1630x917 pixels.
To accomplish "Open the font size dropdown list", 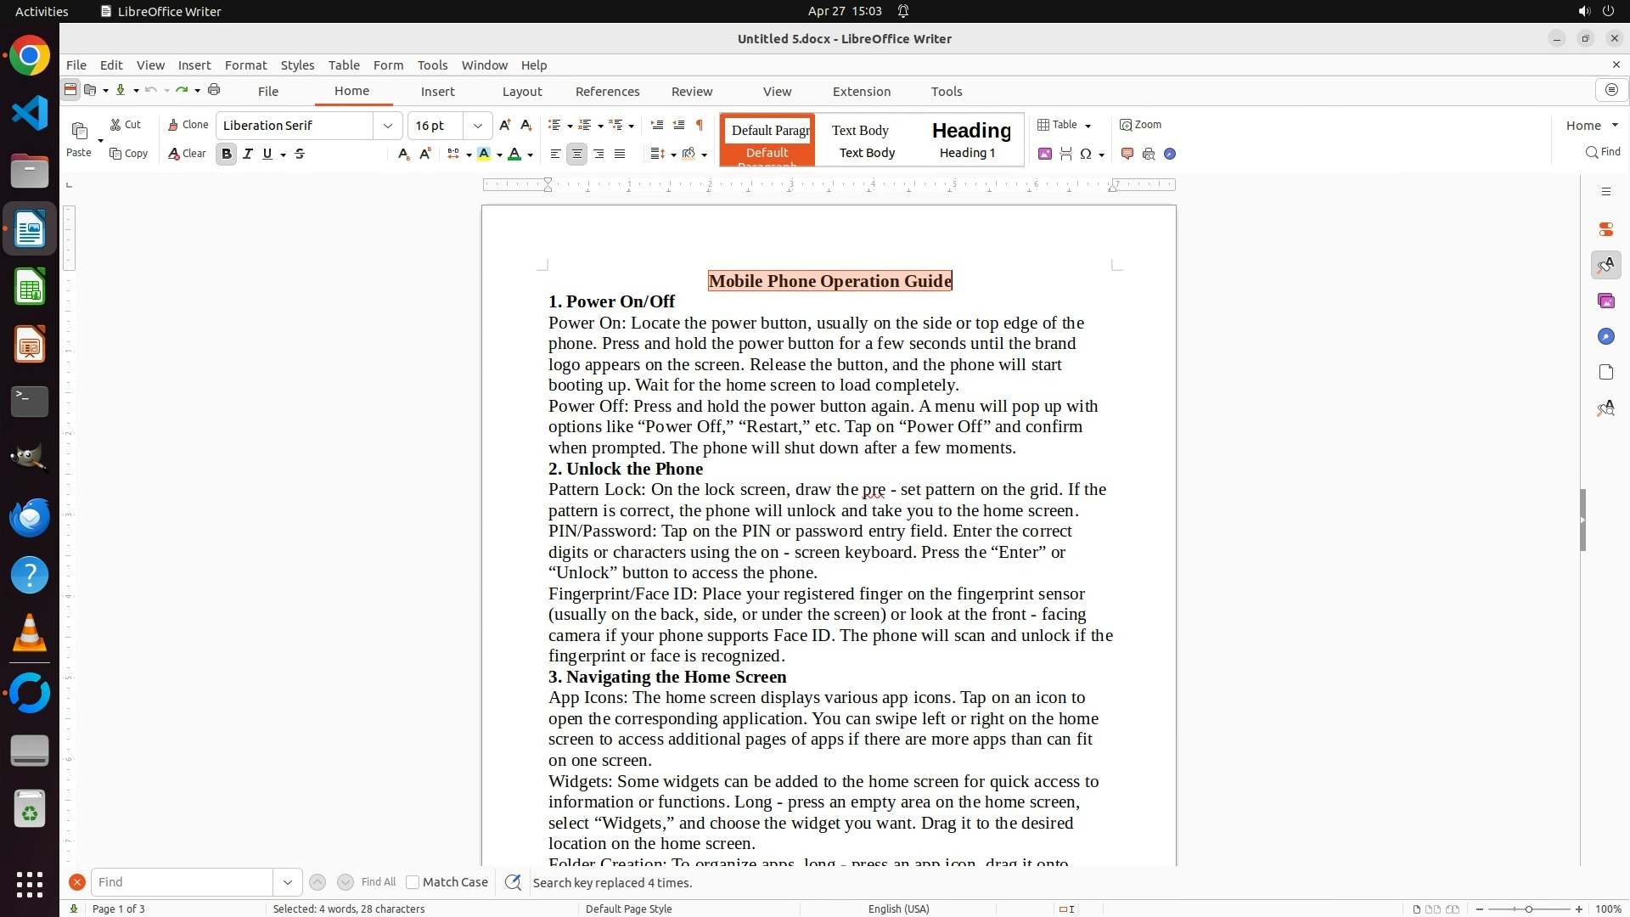I will coord(477,126).
